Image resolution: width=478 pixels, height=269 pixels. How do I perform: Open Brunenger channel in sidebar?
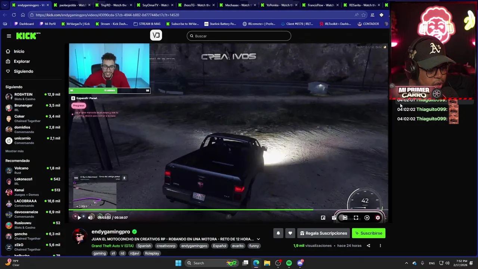coord(33,108)
